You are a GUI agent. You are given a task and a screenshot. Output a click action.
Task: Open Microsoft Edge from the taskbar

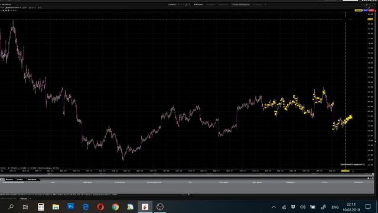[x=86, y=207]
